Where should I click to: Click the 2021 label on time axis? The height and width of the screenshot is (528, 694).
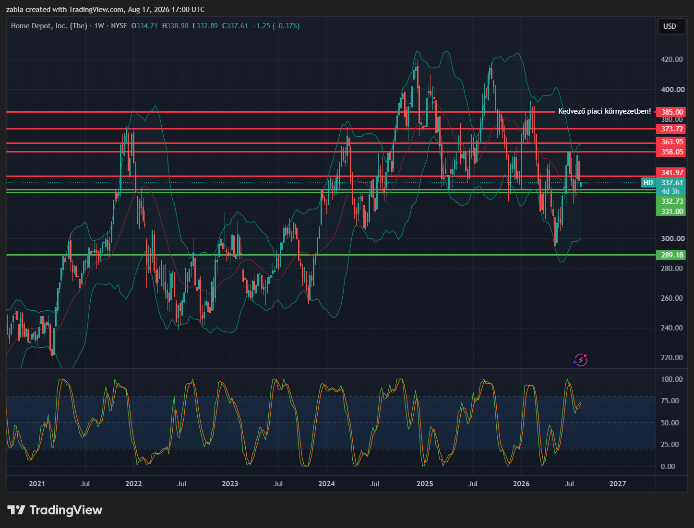point(37,483)
